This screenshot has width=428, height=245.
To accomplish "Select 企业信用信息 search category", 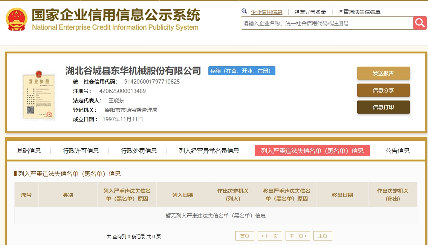I will (266, 12).
